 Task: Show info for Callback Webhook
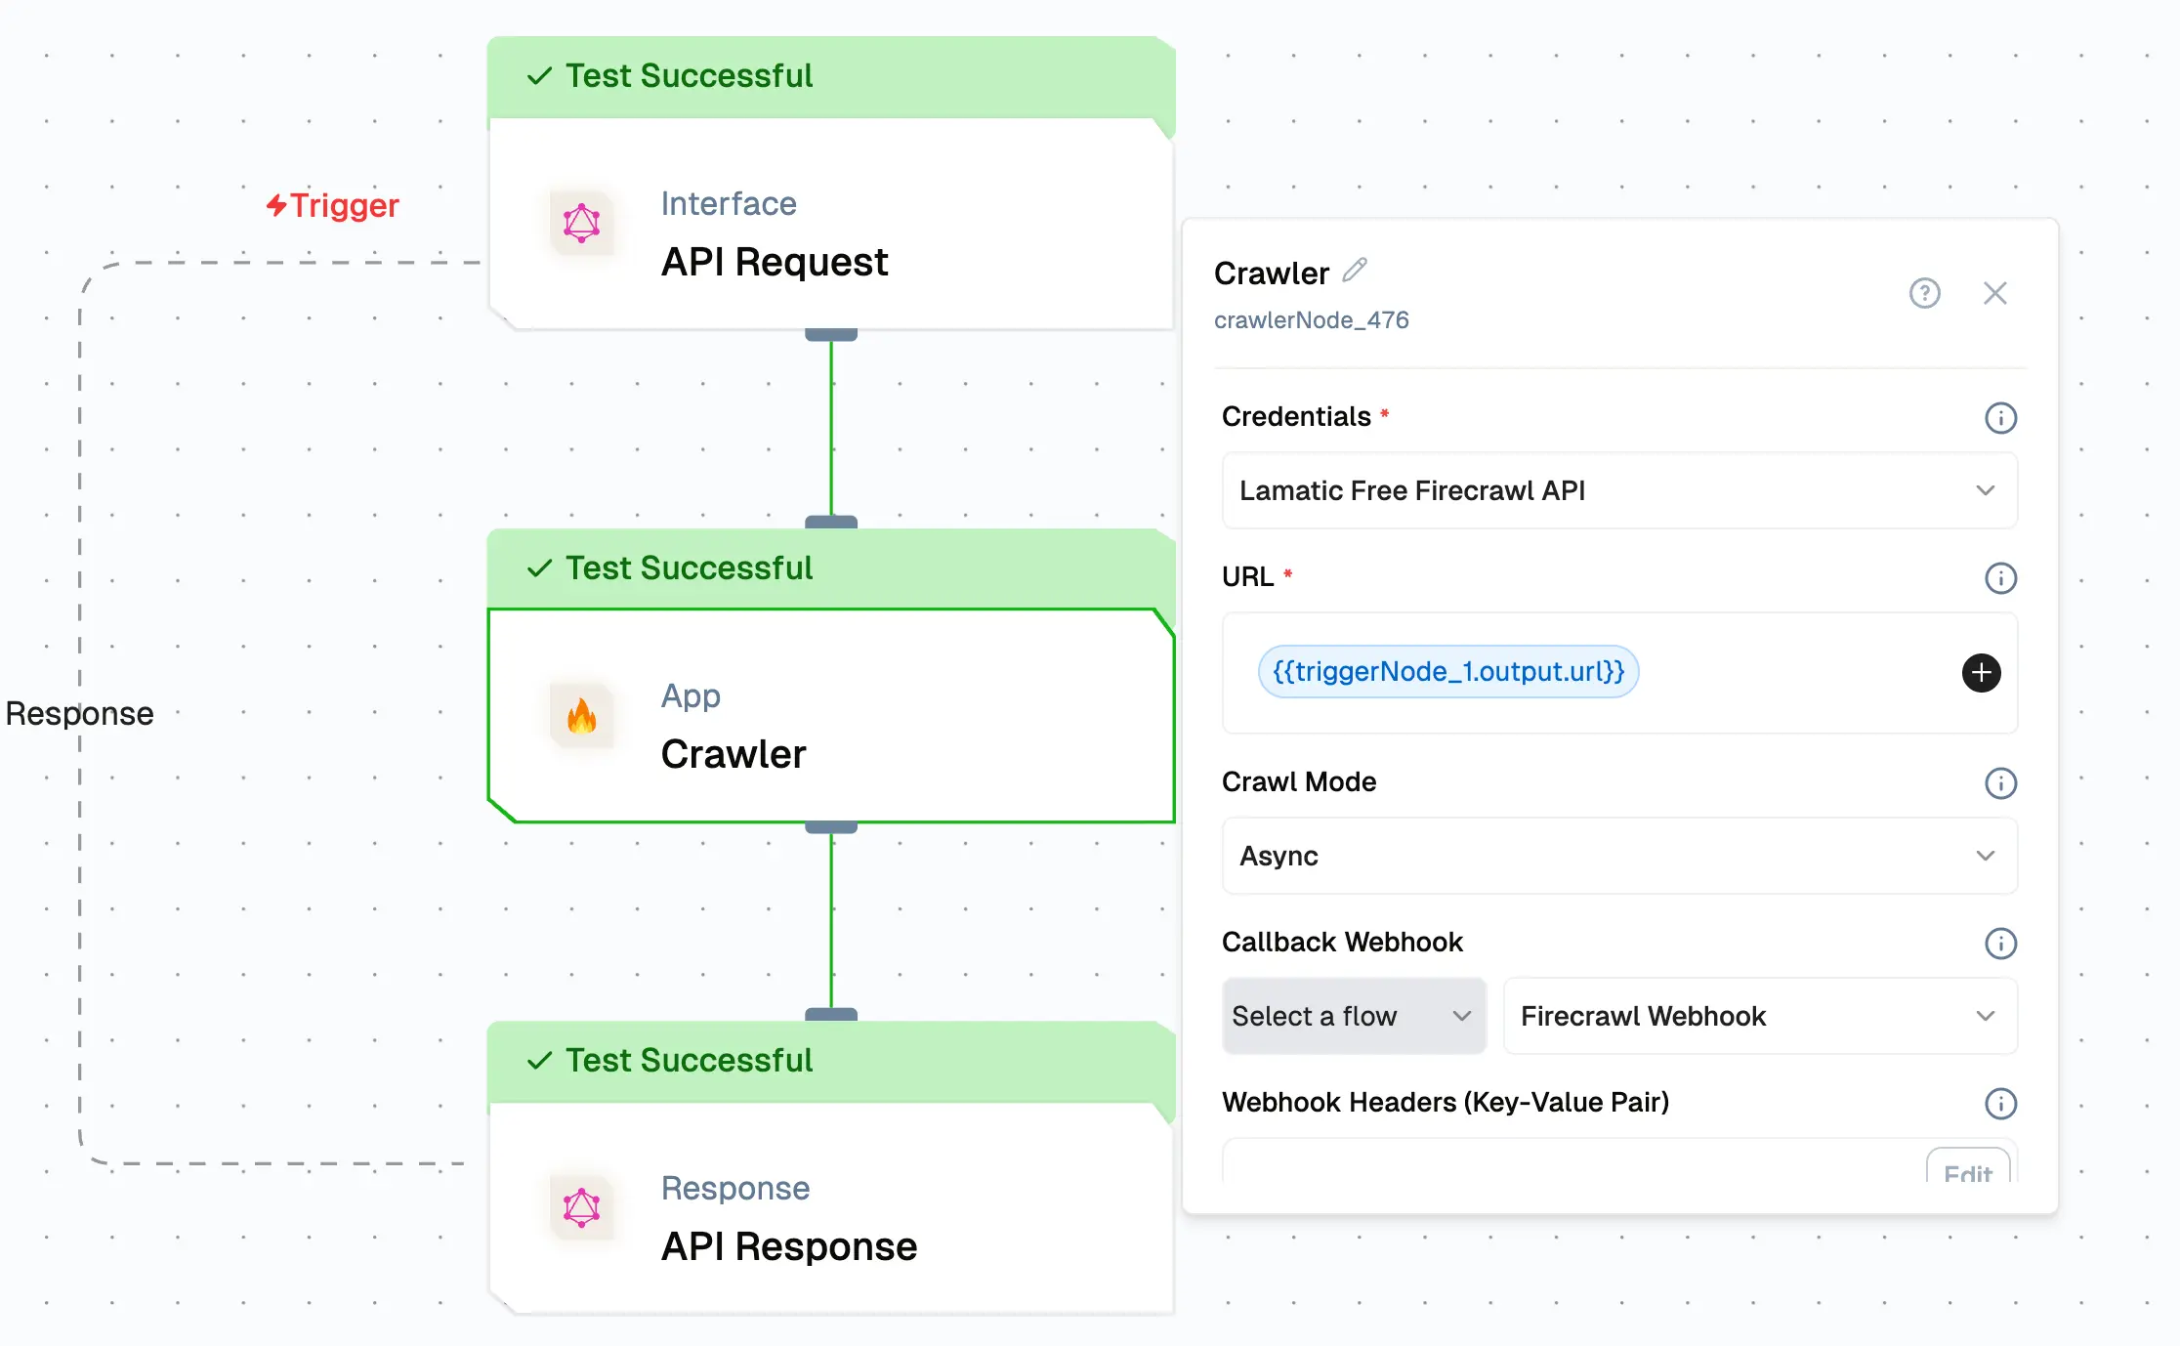coord(2000,944)
